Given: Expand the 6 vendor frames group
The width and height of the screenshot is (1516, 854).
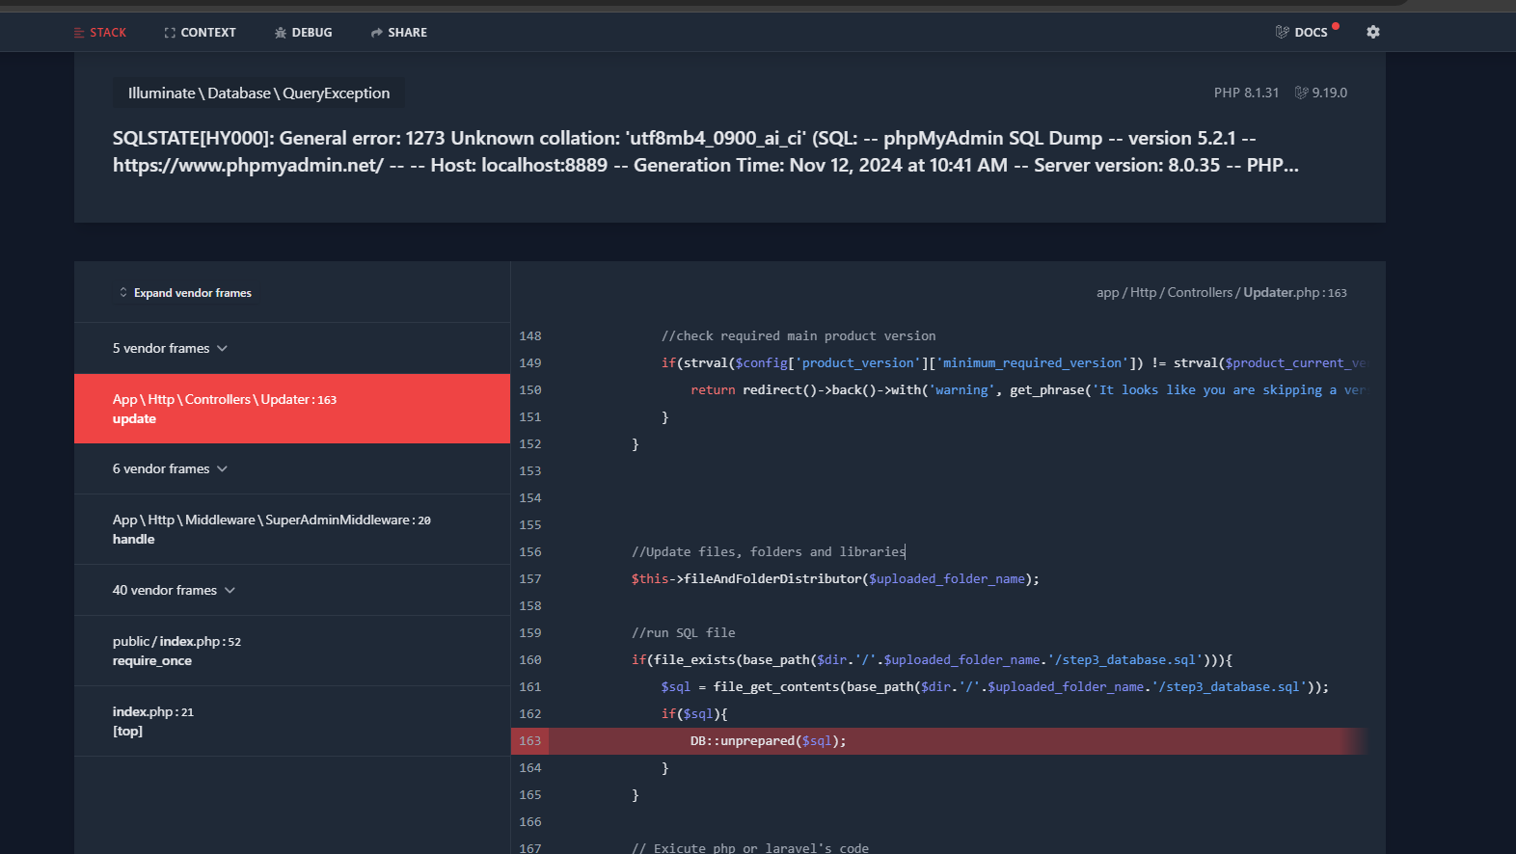Looking at the screenshot, I should click(291, 468).
